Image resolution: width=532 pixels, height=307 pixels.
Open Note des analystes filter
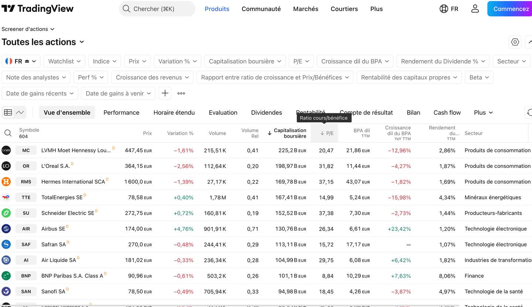(36, 77)
